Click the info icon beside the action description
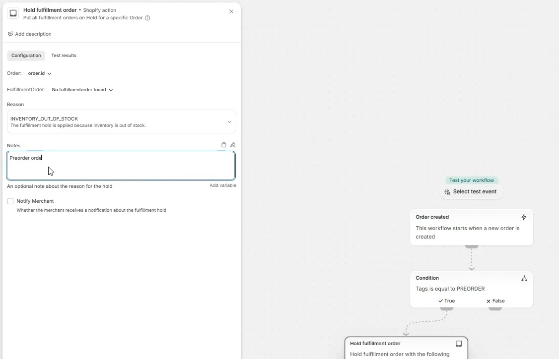The width and height of the screenshot is (559, 359). [x=147, y=18]
